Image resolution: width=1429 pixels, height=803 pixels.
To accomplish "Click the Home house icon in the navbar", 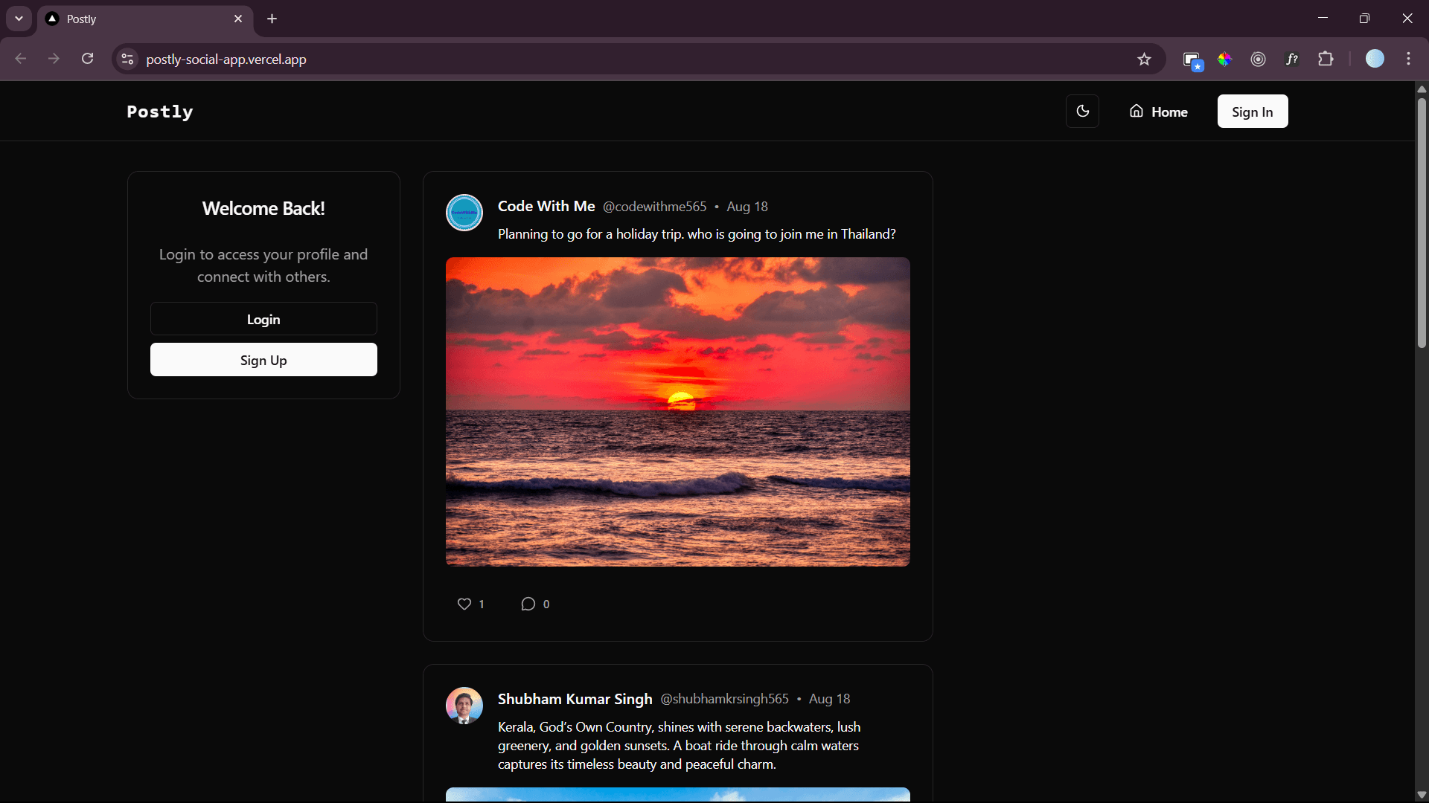I will point(1137,111).
